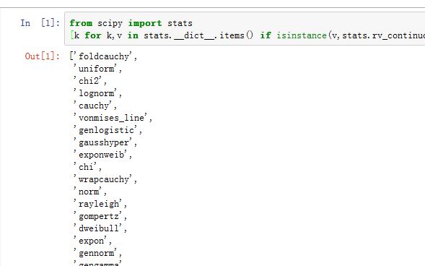
Task: Click the Out[1] output prompt label
Action: (x=43, y=56)
